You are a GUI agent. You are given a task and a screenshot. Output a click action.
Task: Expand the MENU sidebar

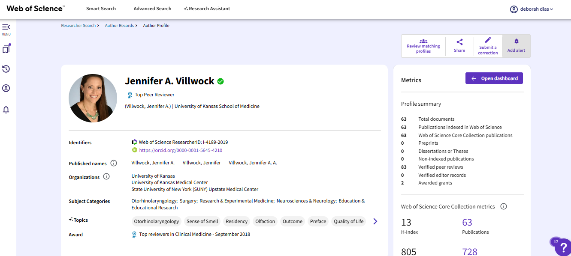coord(6,28)
